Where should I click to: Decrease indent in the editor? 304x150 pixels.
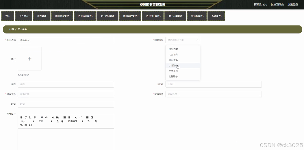pos(87,117)
